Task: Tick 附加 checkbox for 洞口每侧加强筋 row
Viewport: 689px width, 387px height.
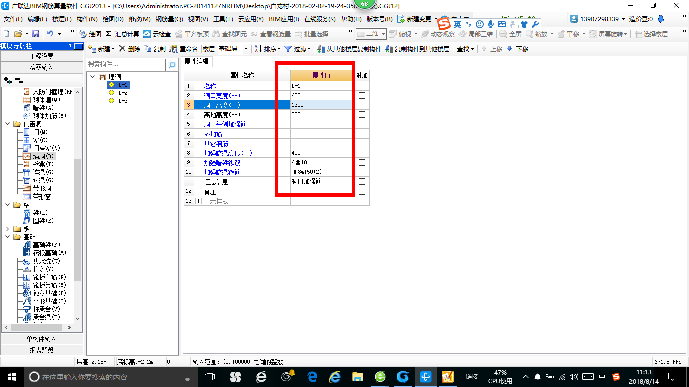Action: coord(362,124)
